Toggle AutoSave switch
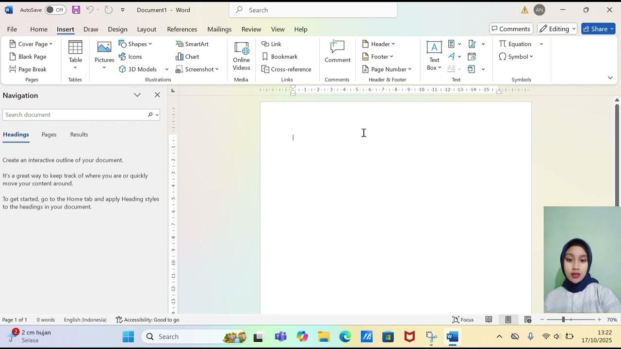The width and height of the screenshot is (621, 349). click(55, 10)
